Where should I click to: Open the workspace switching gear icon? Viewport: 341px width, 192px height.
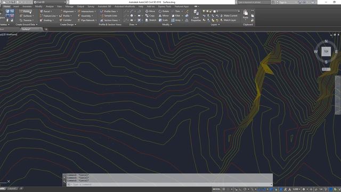[x=304, y=189]
